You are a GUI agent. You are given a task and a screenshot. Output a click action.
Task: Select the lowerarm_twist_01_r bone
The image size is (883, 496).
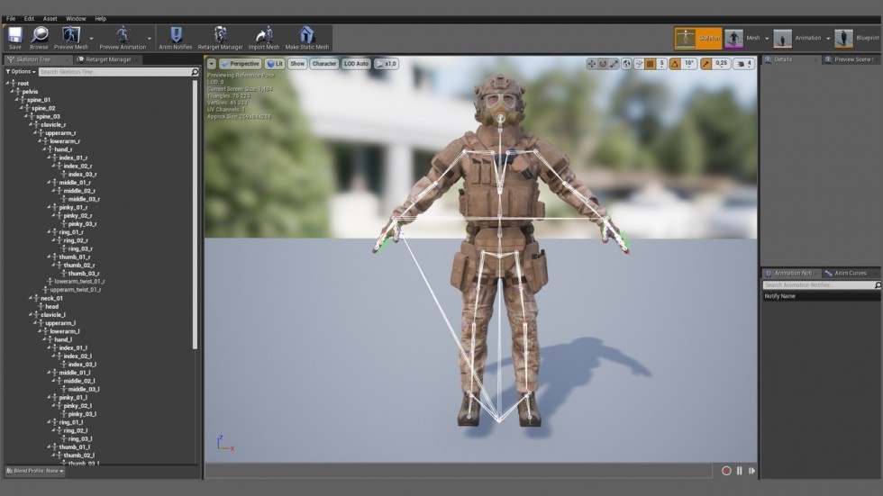coord(79,281)
